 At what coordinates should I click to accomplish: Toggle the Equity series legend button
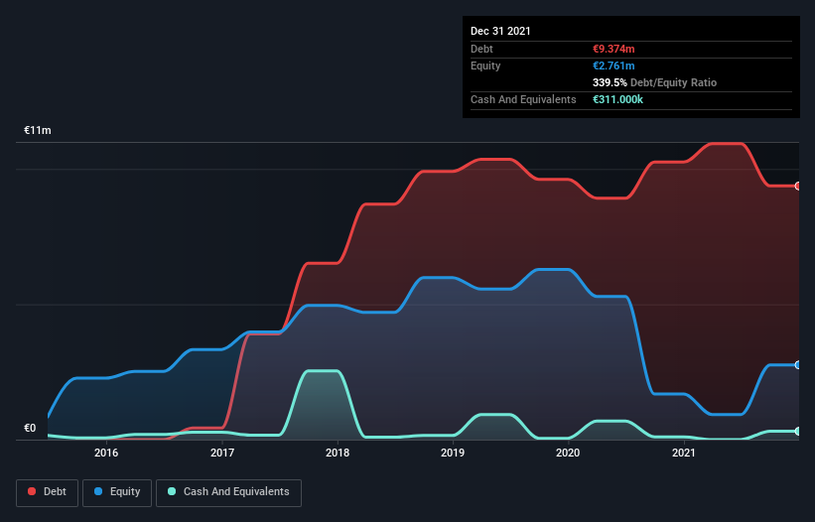pyautogui.click(x=117, y=492)
